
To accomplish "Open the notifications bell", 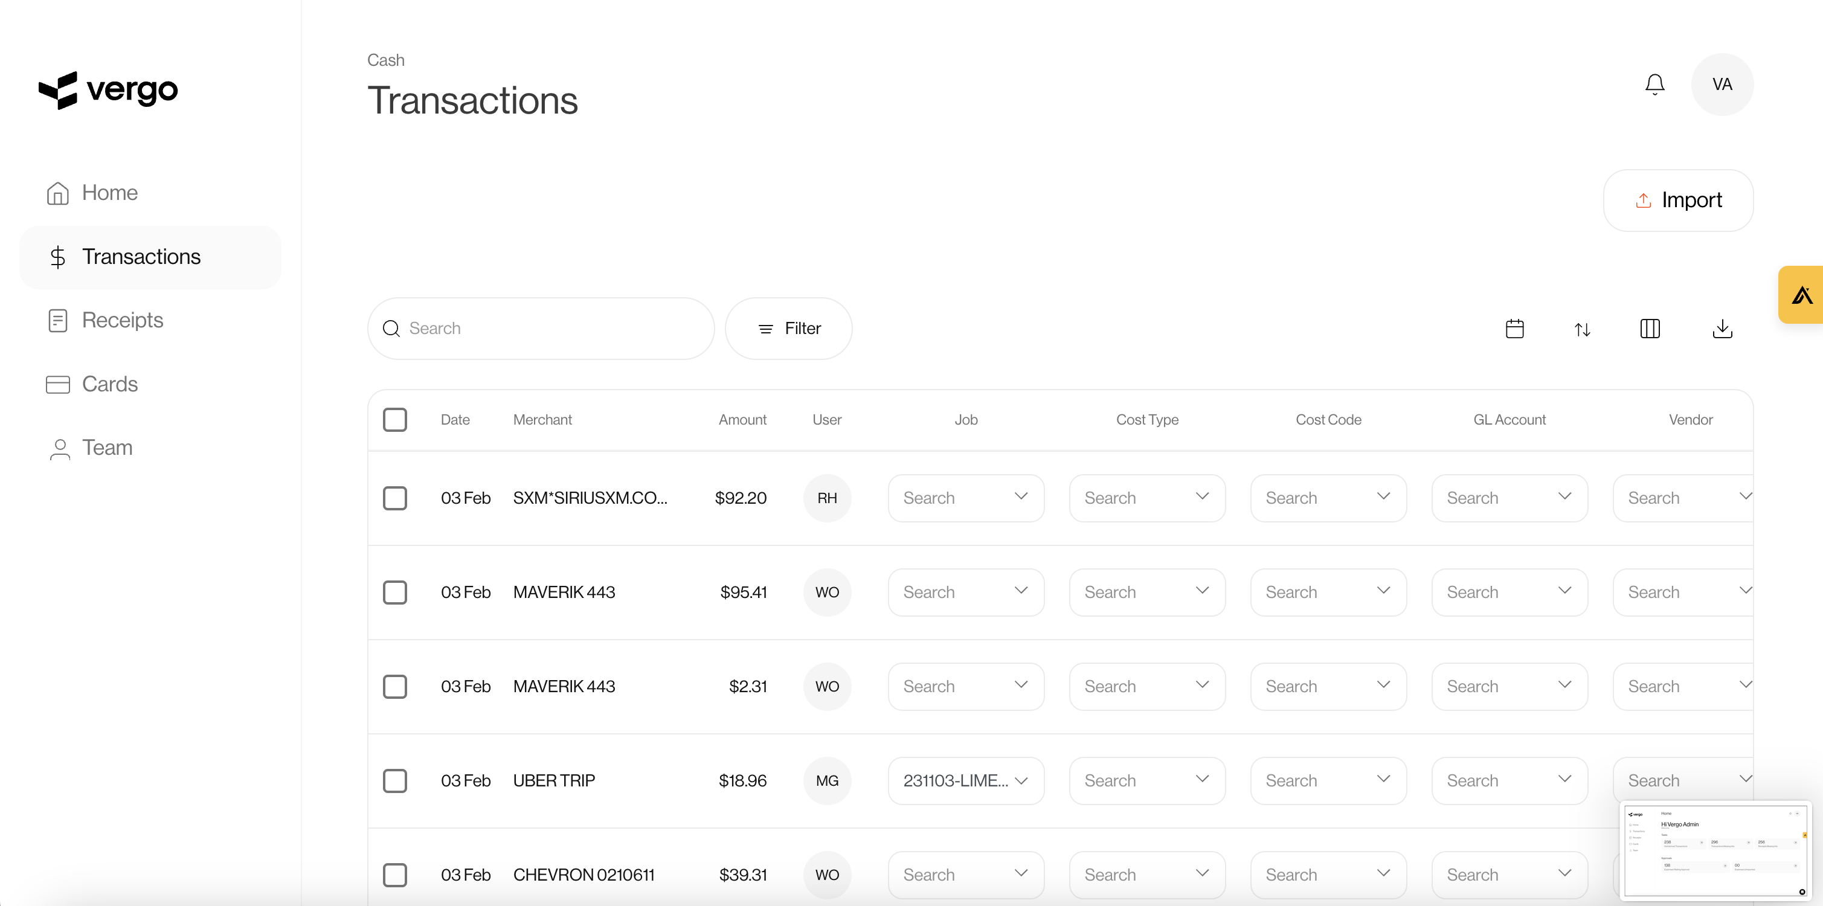I will [x=1654, y=83].
